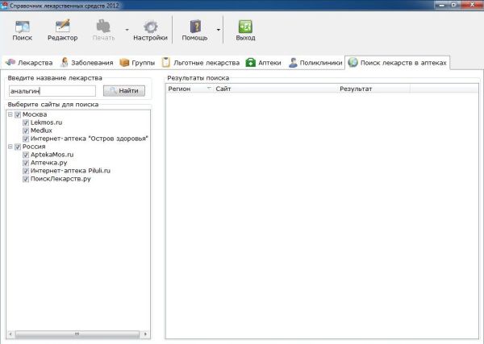Click the site list scroll left arrow

(x=10, y=334)
